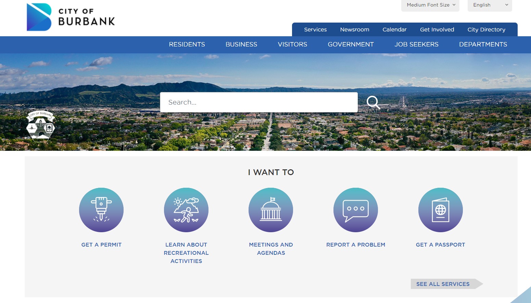Click the white city seal emblem

click(41, 125)
